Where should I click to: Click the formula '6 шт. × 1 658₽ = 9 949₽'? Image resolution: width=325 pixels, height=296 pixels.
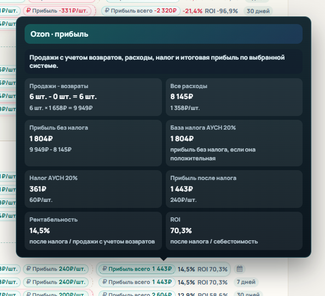click(61, 108)
